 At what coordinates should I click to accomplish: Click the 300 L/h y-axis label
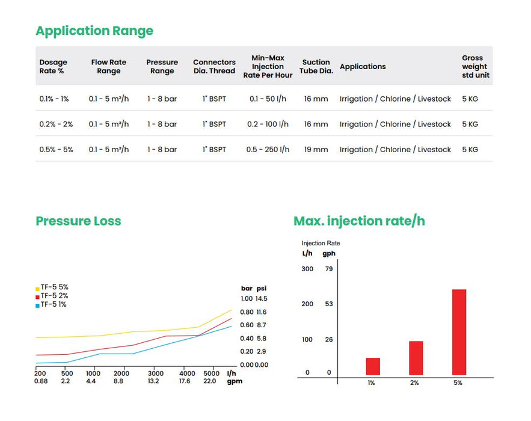tap(307, 269)
